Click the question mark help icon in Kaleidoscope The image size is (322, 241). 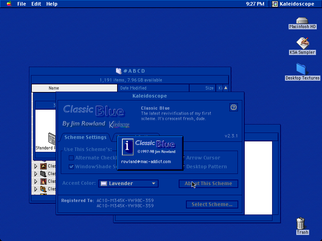(233, 107)
